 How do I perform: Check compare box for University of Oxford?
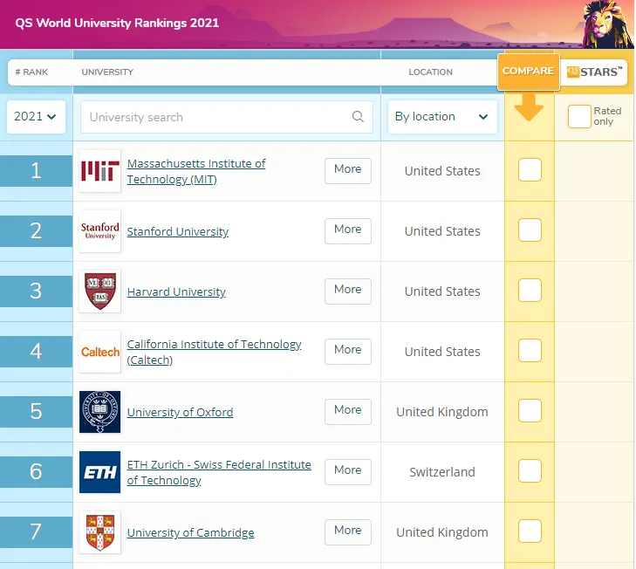point(530,410)
